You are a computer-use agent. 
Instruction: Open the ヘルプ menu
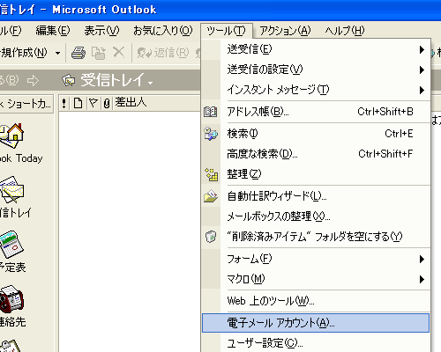(x=345, y=31)
